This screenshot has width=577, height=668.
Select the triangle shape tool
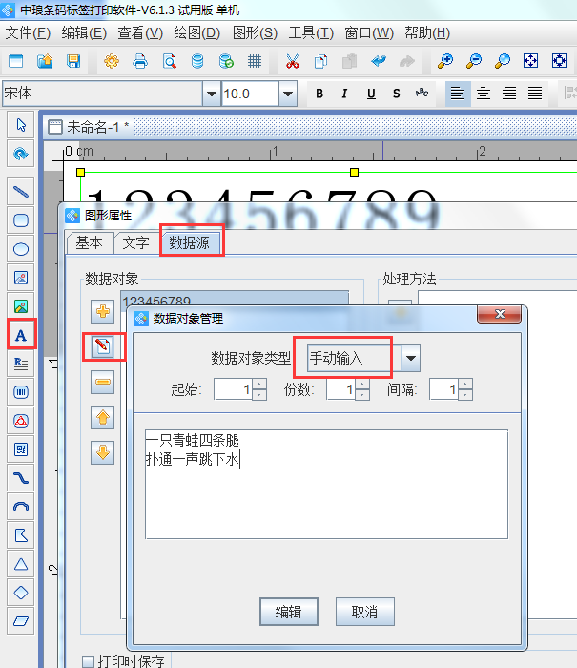(21, 564)
